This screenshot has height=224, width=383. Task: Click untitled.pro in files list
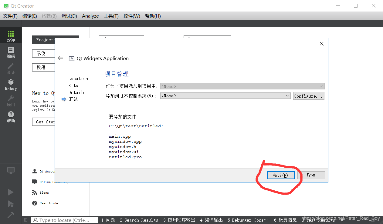(125, 157)
